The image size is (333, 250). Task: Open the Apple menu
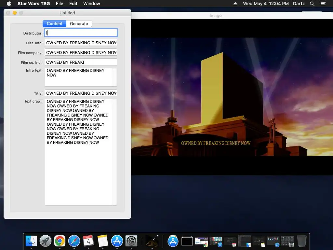(x=9, y=3)
